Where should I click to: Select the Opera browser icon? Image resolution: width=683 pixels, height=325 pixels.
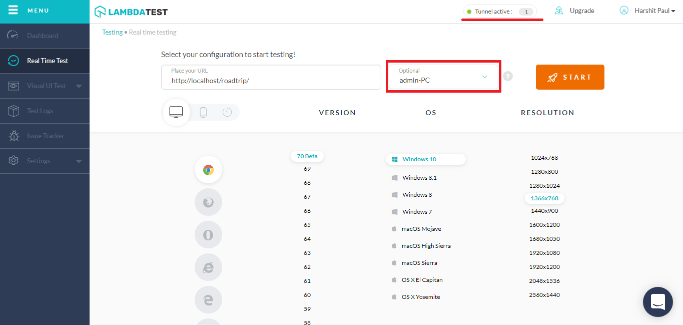[x=208, y=235]
